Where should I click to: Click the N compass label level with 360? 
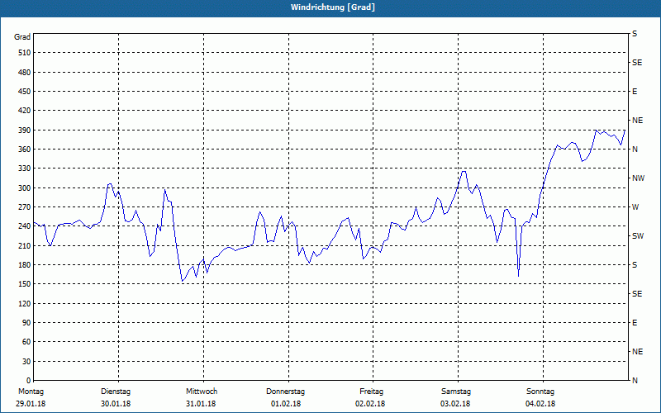[x=635, y=150]
